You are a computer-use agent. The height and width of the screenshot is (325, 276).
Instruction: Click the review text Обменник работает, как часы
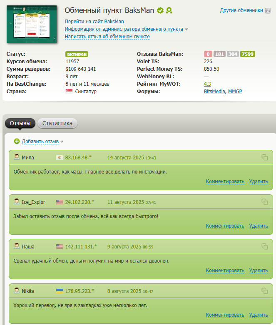pos(49,172)
